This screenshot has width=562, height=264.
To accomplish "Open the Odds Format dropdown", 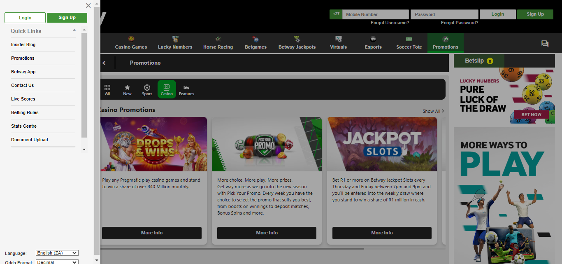I will (x=57, y=262).
